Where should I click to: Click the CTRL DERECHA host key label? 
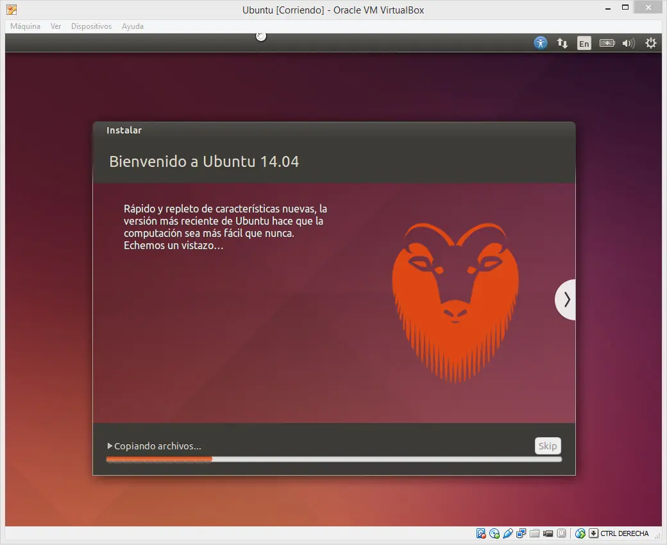(x=625, y=533)
